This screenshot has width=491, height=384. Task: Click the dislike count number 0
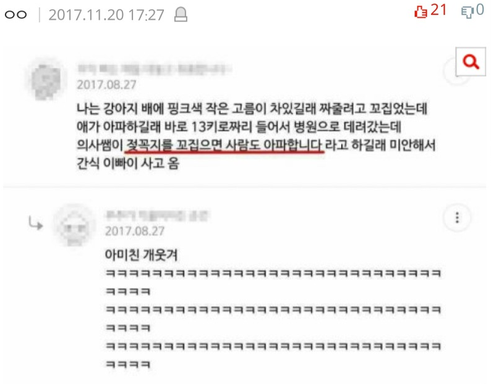(x=480, y=10)
